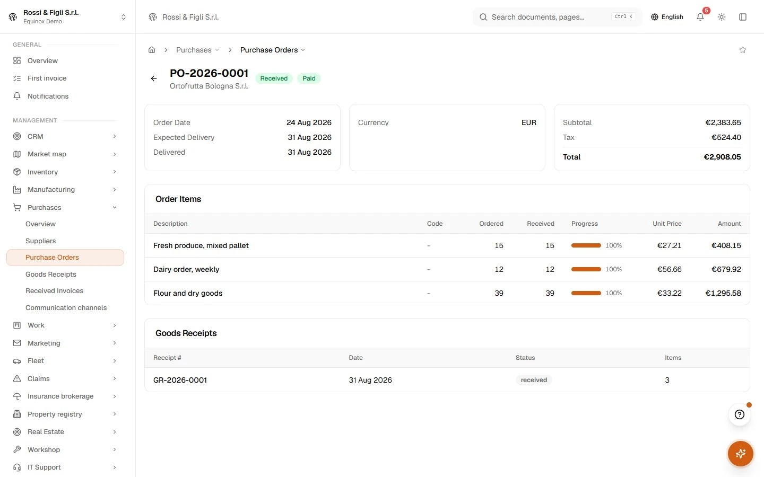
Task: Toggle the sidebar panel layout icon
Action: click(743, 17)
